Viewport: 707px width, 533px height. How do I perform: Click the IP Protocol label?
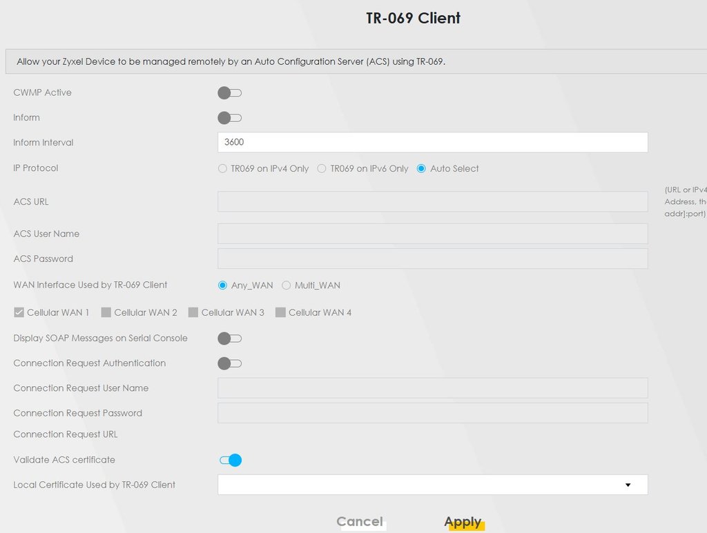[36, 168]
